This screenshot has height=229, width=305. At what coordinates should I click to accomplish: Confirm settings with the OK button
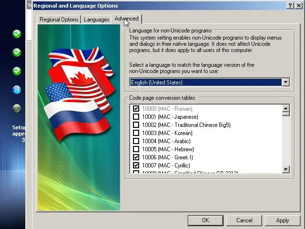click(x=205, y=220)
